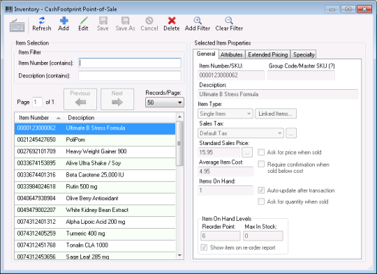Toggle Show item on re-order report
Image resolution: width=377 pixels, height=274 pixels.
tap(204, 248)
